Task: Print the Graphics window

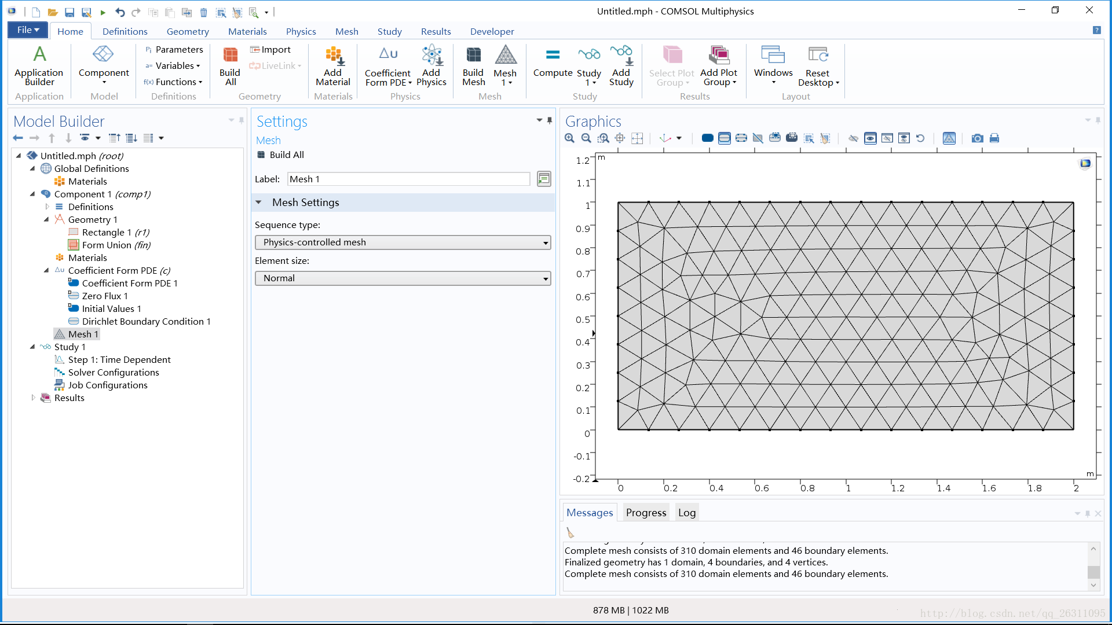Action: pyautogui.click(x=994, y=138)
